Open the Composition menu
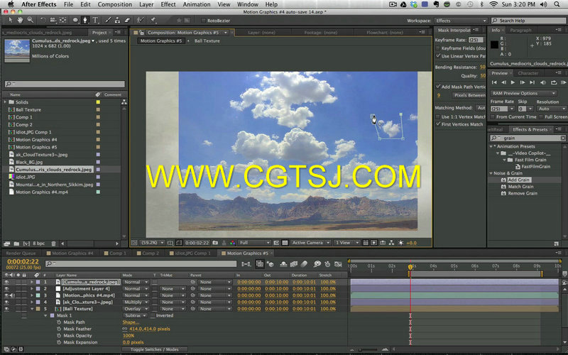 115,4
